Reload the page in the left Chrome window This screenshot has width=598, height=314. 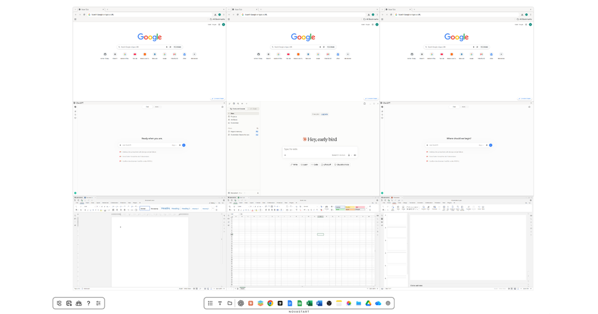[84, 14]
